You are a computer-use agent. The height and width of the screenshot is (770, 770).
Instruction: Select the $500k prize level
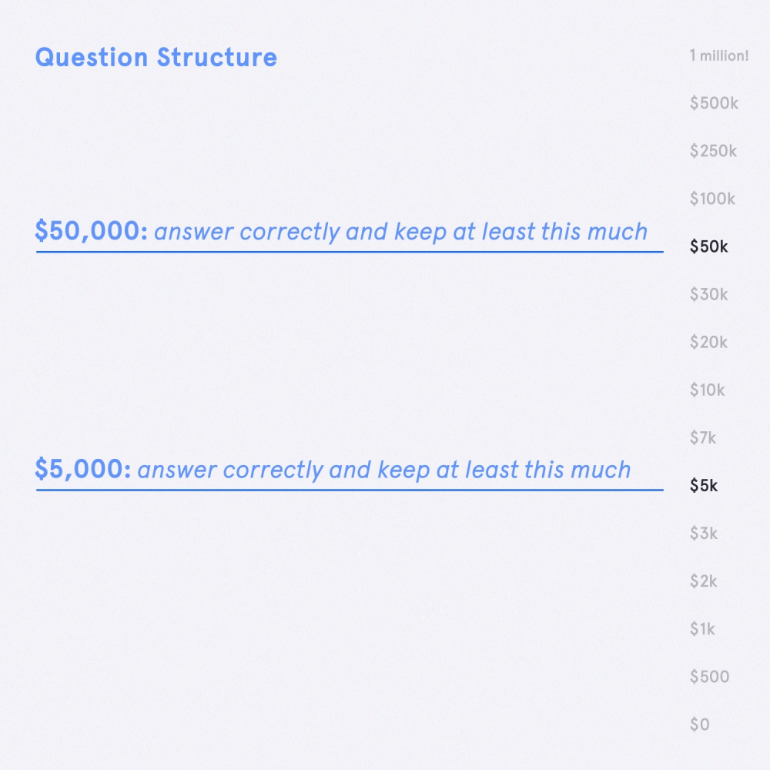[714, 103]
